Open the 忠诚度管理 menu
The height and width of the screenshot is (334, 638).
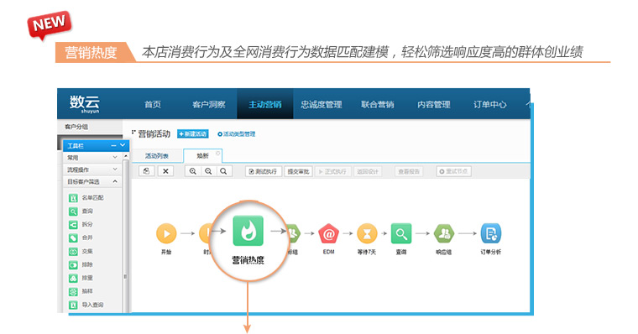tap(321, 105)
